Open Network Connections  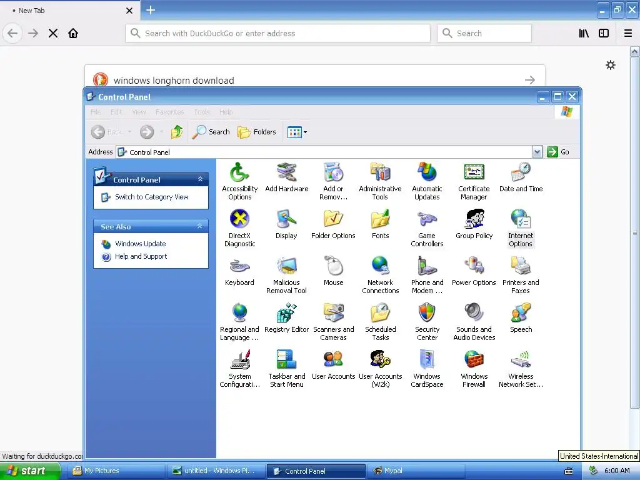pos(380,275)
